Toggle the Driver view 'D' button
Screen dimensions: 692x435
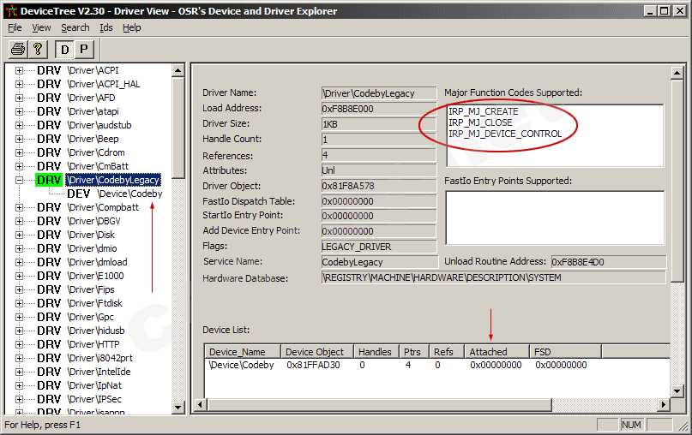click(65, 49)
